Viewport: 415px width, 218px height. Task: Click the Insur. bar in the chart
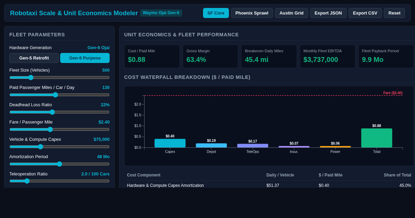pos(294,147)
